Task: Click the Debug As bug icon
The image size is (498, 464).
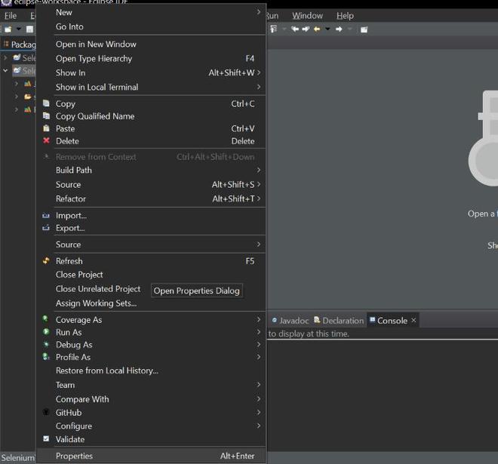Action: click(47, 345)
